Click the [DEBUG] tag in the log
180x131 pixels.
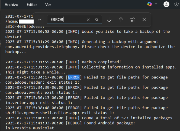click(x=74, y=123)
